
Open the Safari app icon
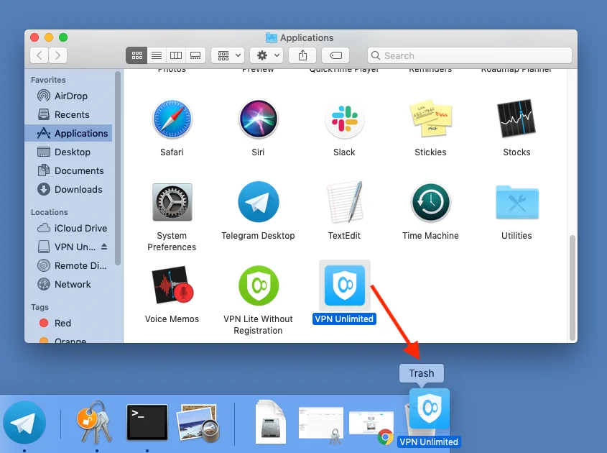coord(172,119)
